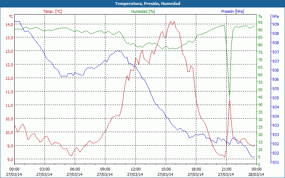Click the "06:00" time axis label
Image resolution: width=285 pixels, height=178 pixels.
pos(75,169)
